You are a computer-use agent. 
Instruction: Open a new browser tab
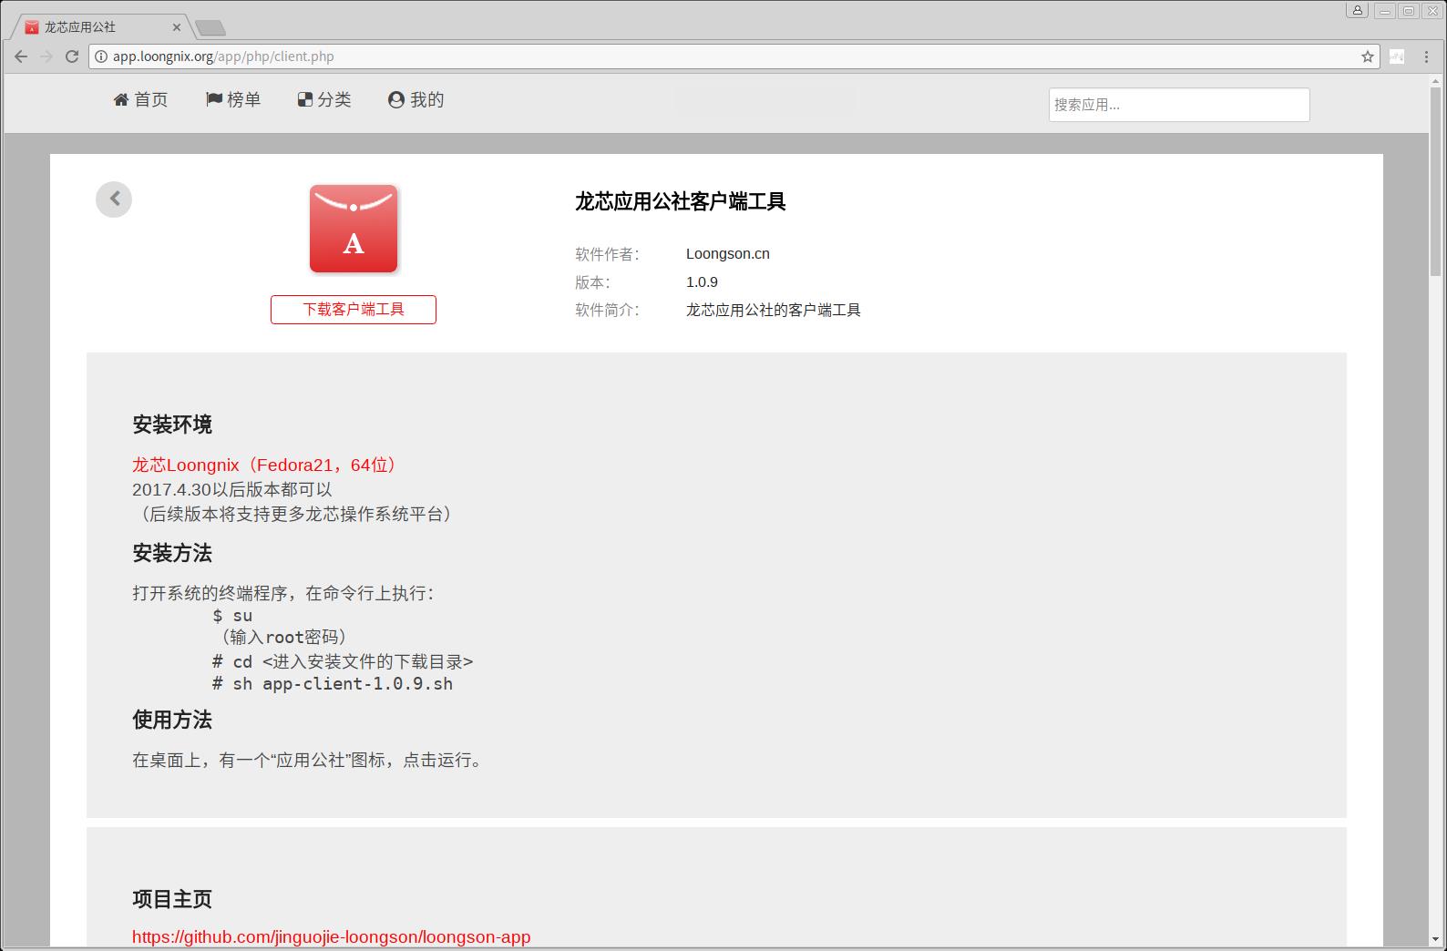[210, 28]
